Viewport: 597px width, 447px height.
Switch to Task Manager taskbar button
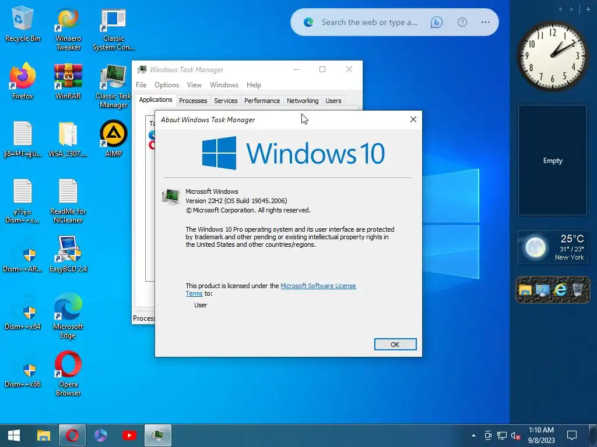(158, 435)
